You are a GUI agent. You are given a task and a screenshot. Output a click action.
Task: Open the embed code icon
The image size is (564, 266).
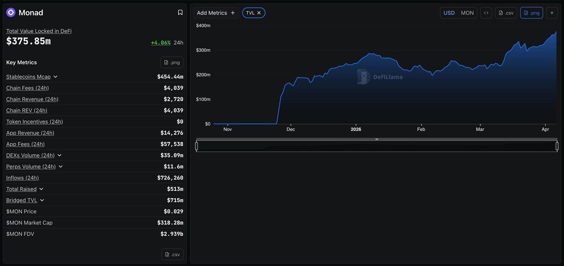486,13
